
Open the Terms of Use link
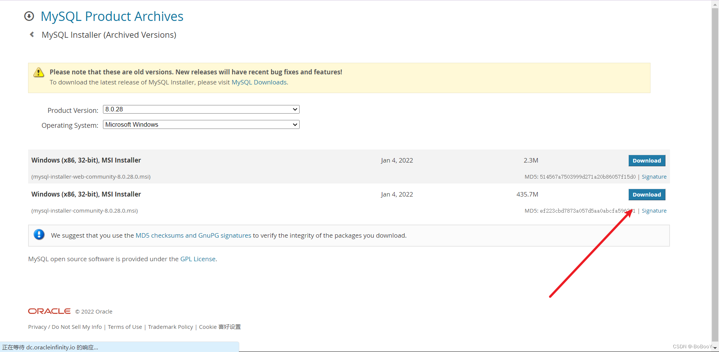[125, 327]
